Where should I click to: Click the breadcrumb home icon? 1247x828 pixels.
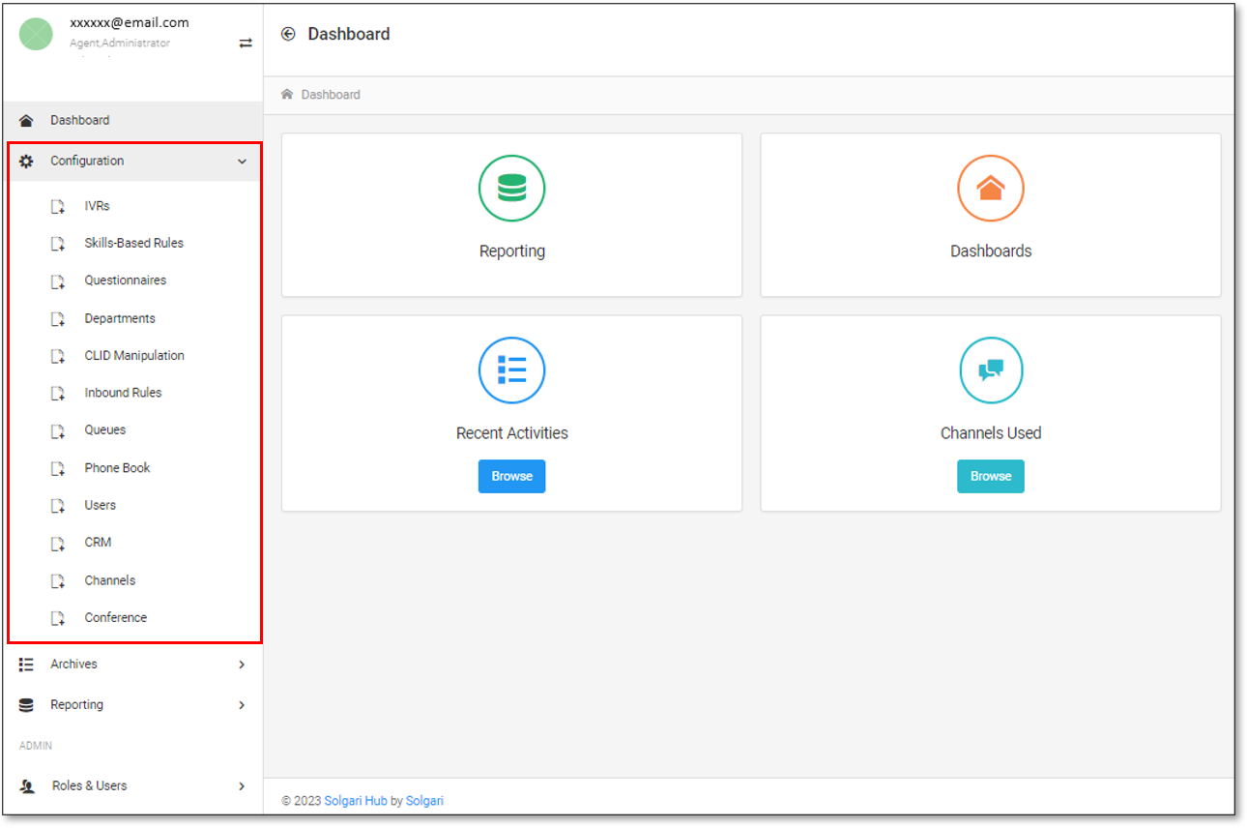tap(286, 94)
